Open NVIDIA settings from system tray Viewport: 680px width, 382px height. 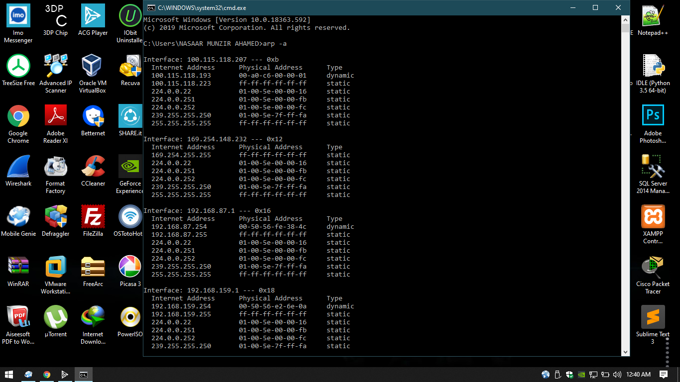(581, 375)
